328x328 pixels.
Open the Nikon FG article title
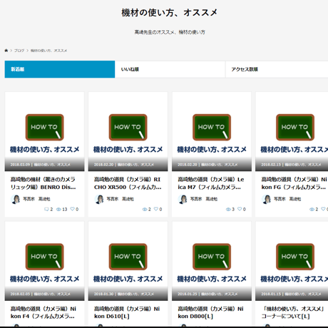point(294,183)
